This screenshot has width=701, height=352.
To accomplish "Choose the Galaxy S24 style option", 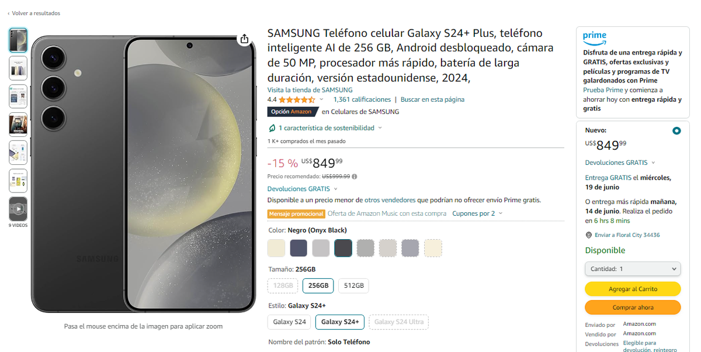I will point(290,322).
